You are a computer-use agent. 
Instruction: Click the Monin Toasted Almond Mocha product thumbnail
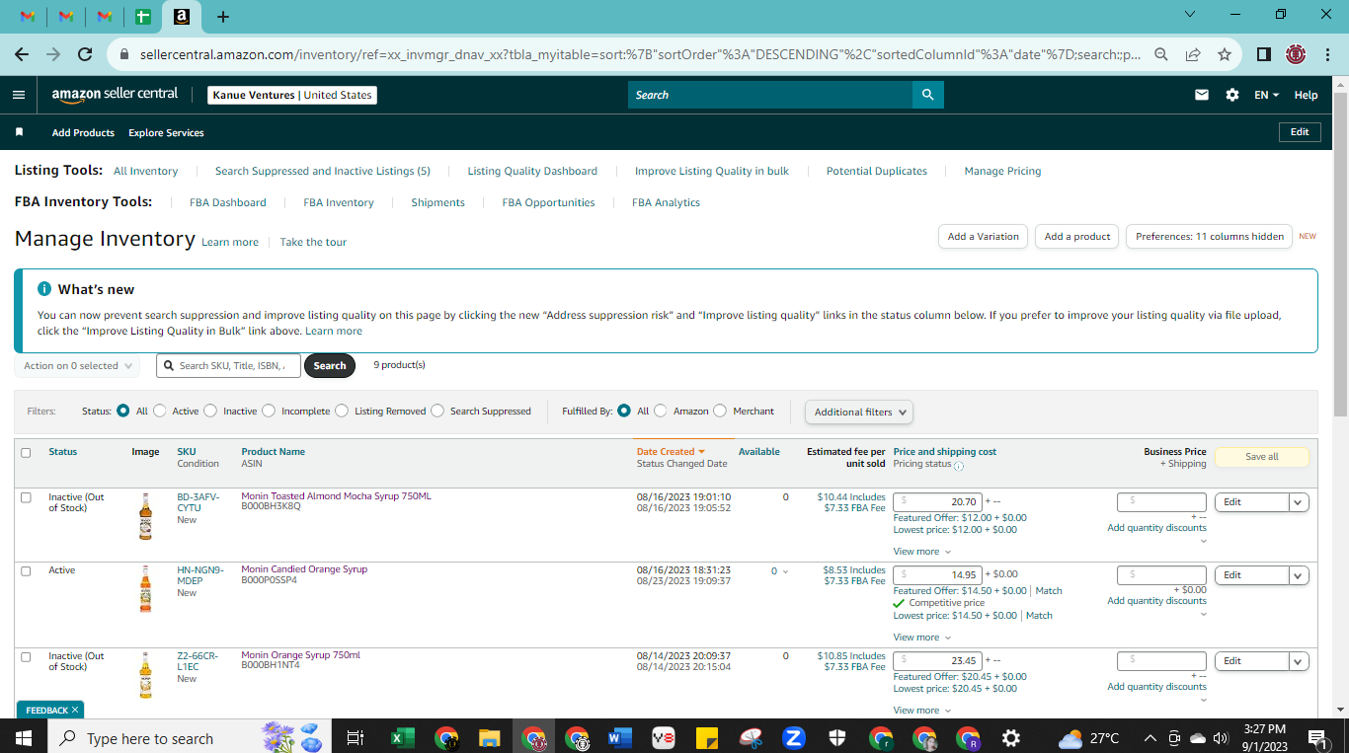(x=145, y=517)
